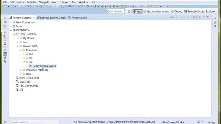Switch to Remote System Details tab
The width and height of the screenshot is (221, 124).
51,18
